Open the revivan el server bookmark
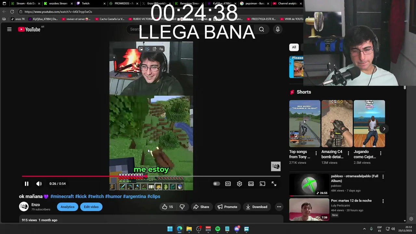 tap(76, 19)
